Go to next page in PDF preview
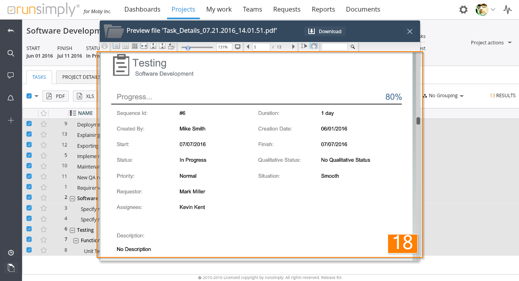The image size is (519, 281). (294, 47)
